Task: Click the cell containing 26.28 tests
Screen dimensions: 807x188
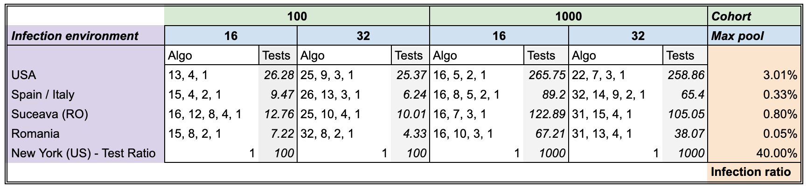Action: tap(278, 75)
